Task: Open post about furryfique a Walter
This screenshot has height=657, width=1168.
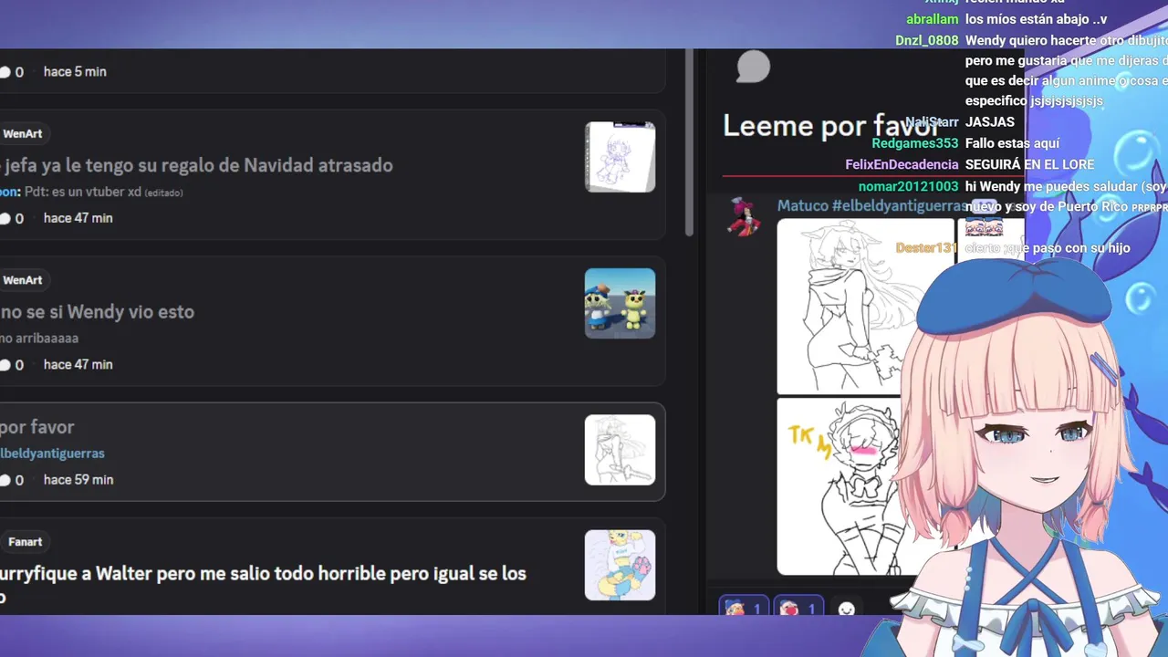Action: pyautogui.click(x=263, y=584)
